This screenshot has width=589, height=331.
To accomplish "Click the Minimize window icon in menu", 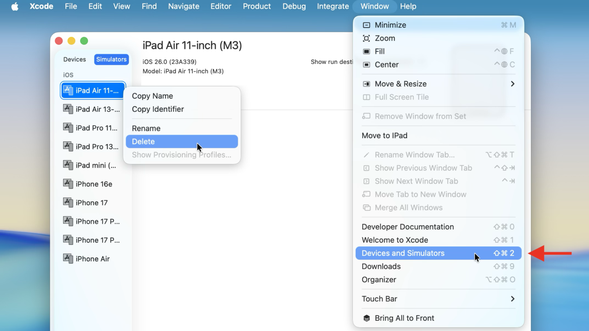I will tap(366, 25).
